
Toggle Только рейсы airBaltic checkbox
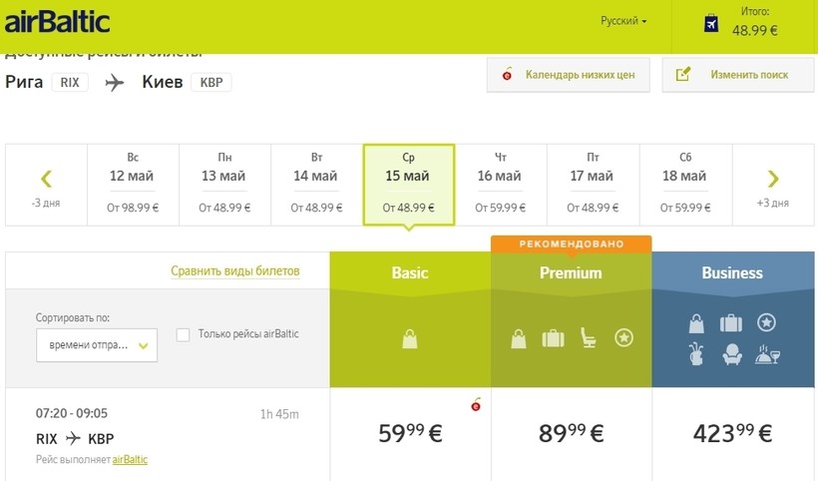pyautogui.click(x=183, y=335)
